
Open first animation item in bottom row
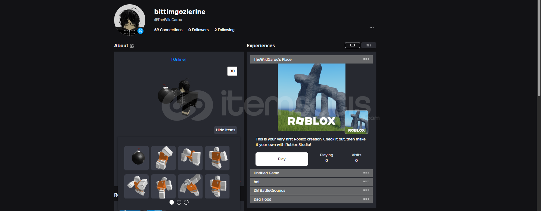[x=136, y=187]
